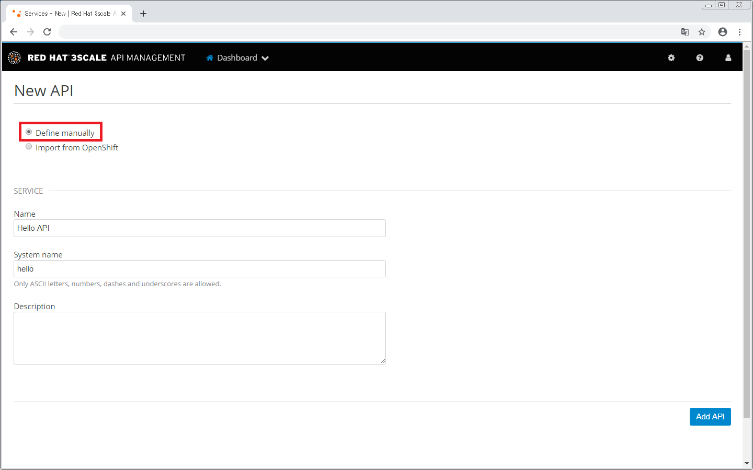This screenshot has height=470, width=753.
Task: Open the Chrome profile icon
Action: (723, 32)
